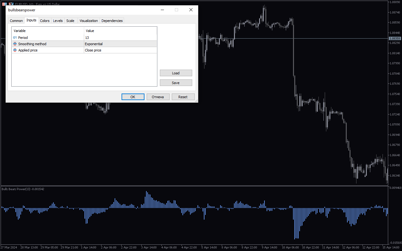Close the bullsbearspower dialog
This screenshot has height=251, width=402.
click(x=191, y=10)
